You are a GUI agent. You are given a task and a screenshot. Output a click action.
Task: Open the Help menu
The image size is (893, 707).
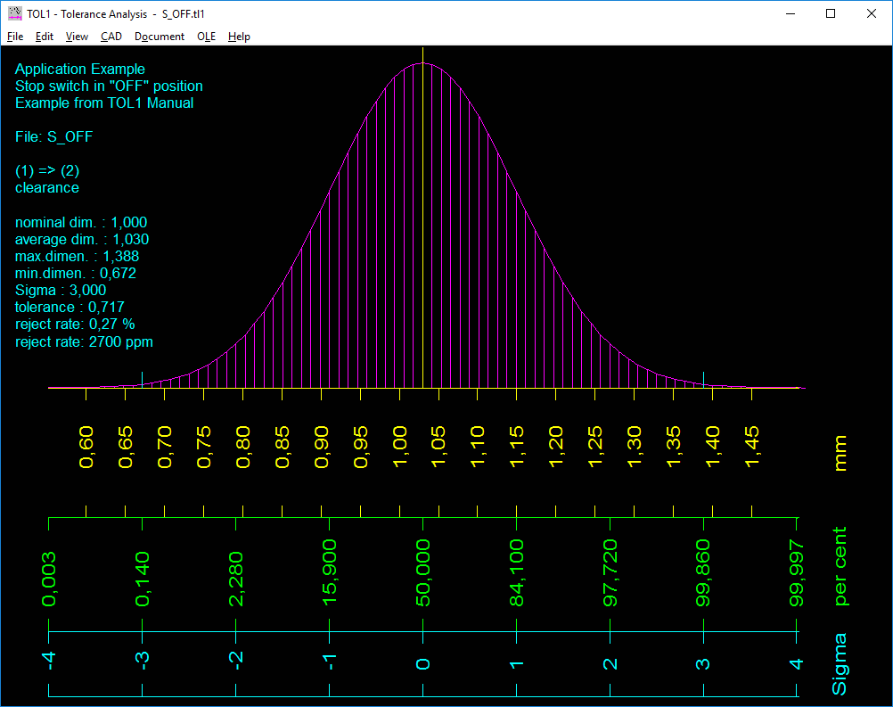click(239, 37)
